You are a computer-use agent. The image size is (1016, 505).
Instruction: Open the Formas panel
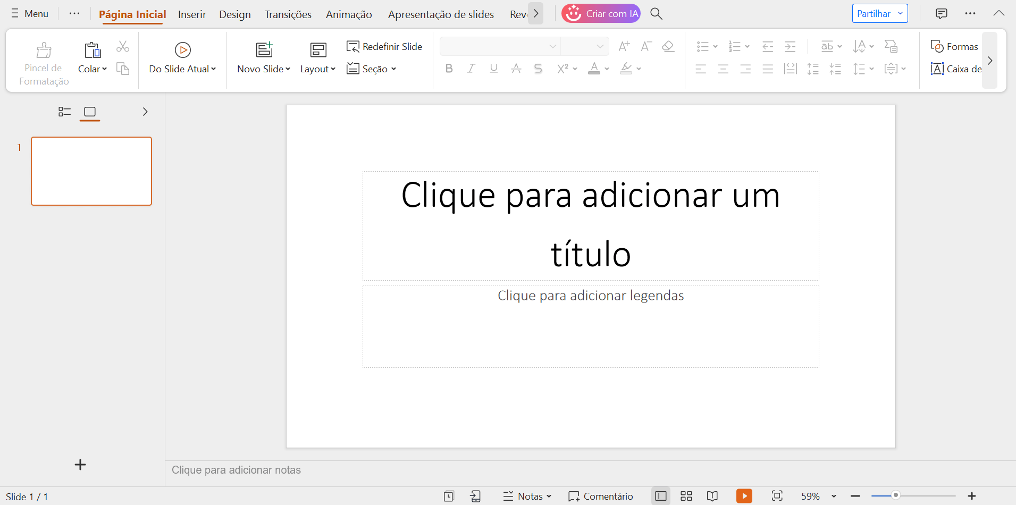[x=954, y=46]
